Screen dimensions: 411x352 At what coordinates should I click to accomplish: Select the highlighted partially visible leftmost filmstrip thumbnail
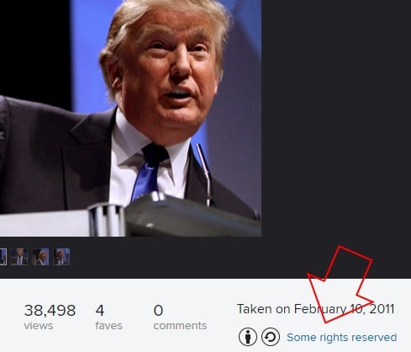[3, 257]
